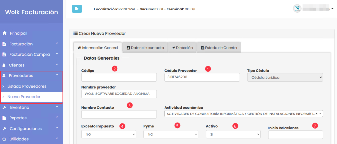337x144 pixels.
Task: Click the user icon beside Clientes
Action: tap(4, 65)
